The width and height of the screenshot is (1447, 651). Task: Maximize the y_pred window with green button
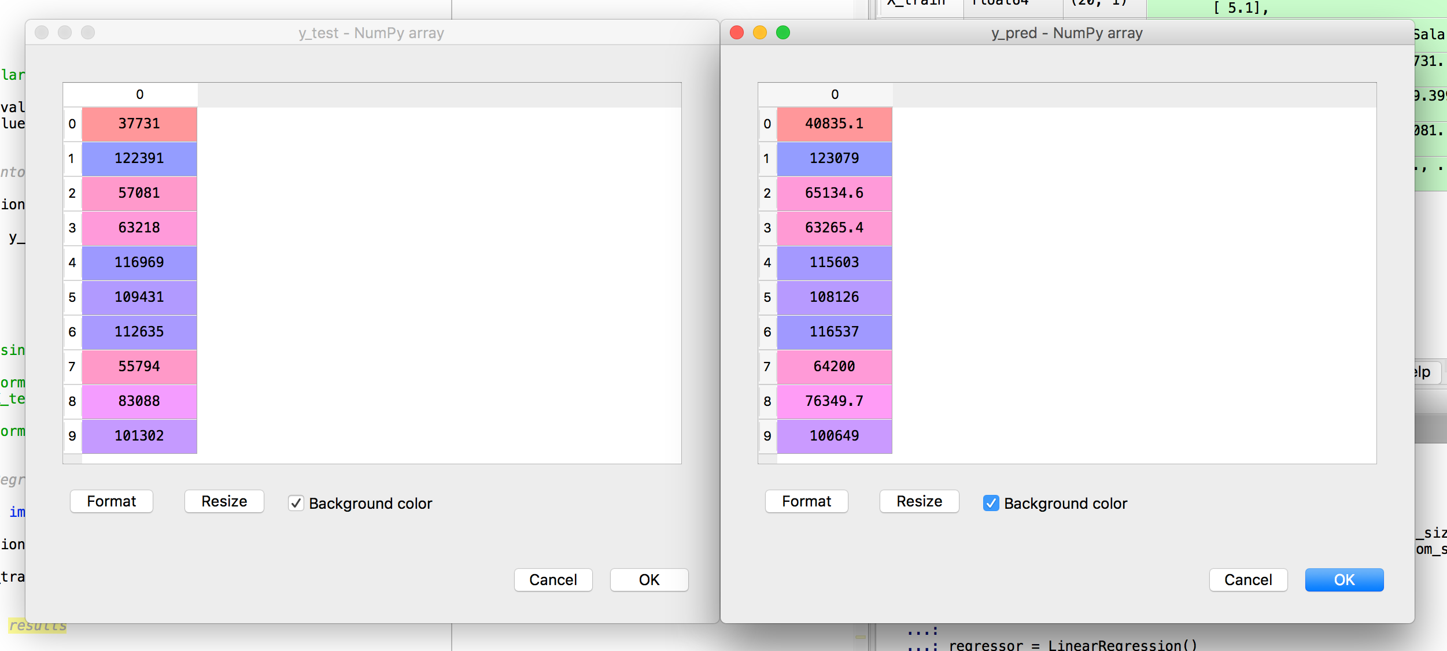click(x=782, y=33)
